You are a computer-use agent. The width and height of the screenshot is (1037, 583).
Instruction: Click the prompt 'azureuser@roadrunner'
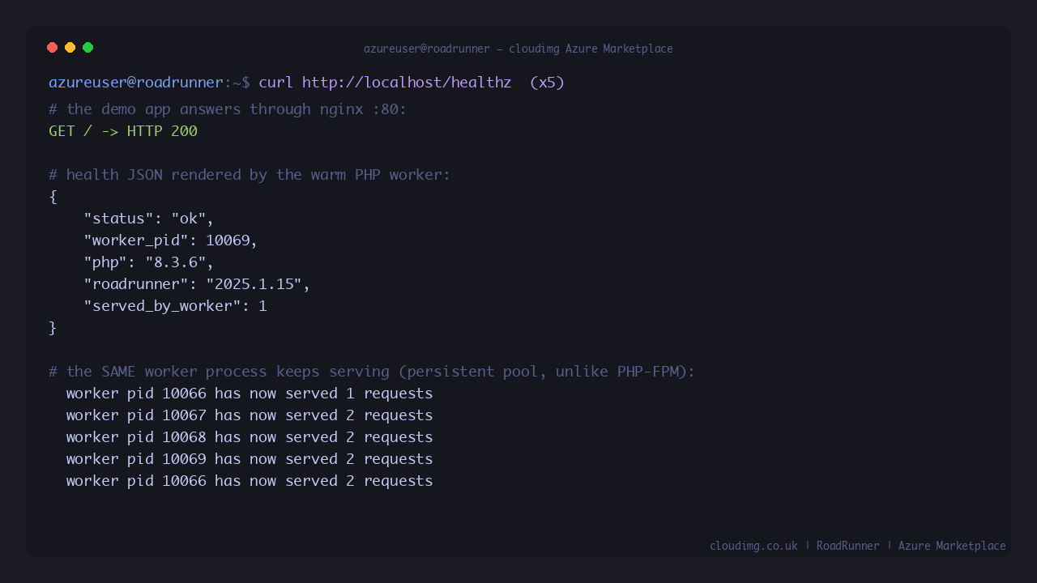tap(136, 83)
